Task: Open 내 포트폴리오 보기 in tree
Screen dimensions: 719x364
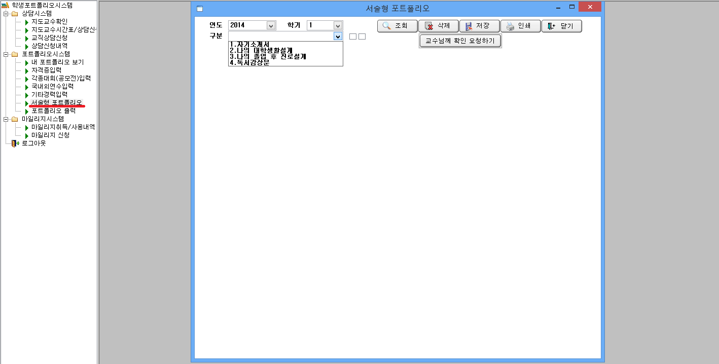Action: click(57, 62)
